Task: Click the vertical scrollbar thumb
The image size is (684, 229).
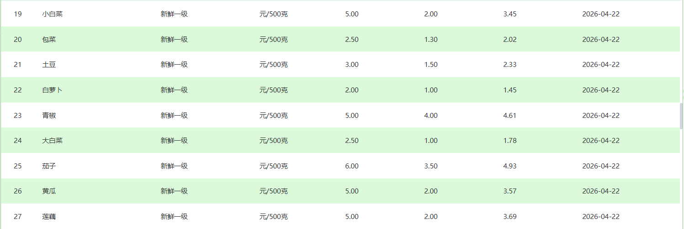Action: click(681, 116)
